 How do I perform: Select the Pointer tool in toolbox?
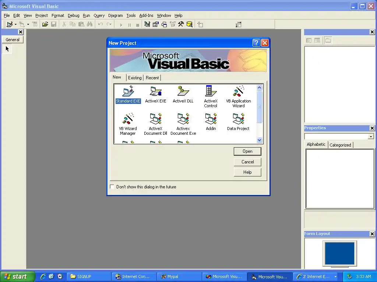click(7, 49)
